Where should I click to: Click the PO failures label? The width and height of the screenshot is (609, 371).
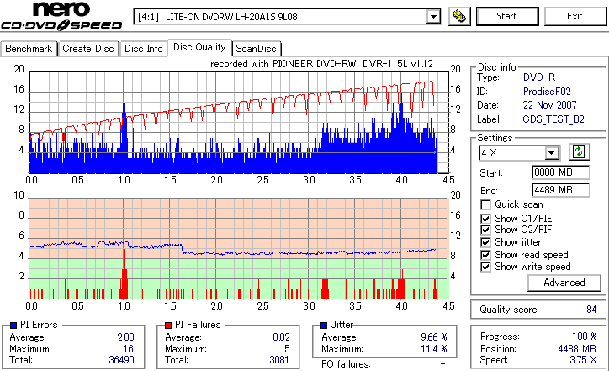point(346,364)
